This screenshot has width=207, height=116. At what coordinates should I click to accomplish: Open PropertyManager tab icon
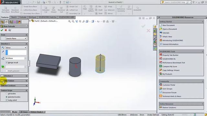6,22
